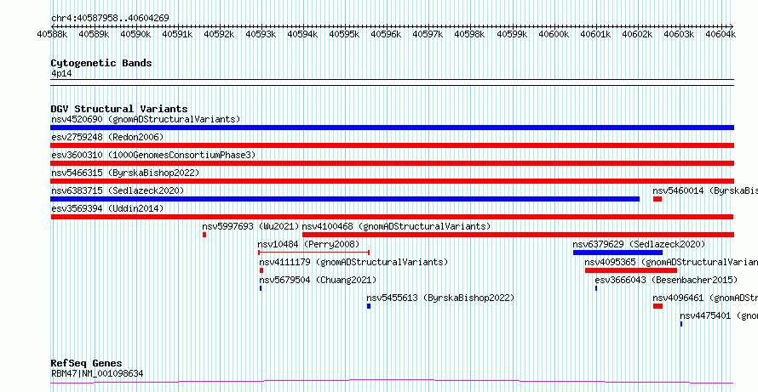This screenshot has width=758, height=392.
Task: Click the 40590k ruler tick label
Action: click(134, 34)
